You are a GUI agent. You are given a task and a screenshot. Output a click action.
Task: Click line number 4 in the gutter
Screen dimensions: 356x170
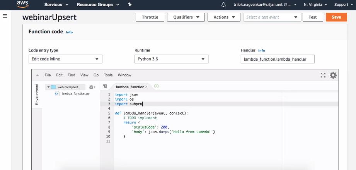[x=109, y=108]
